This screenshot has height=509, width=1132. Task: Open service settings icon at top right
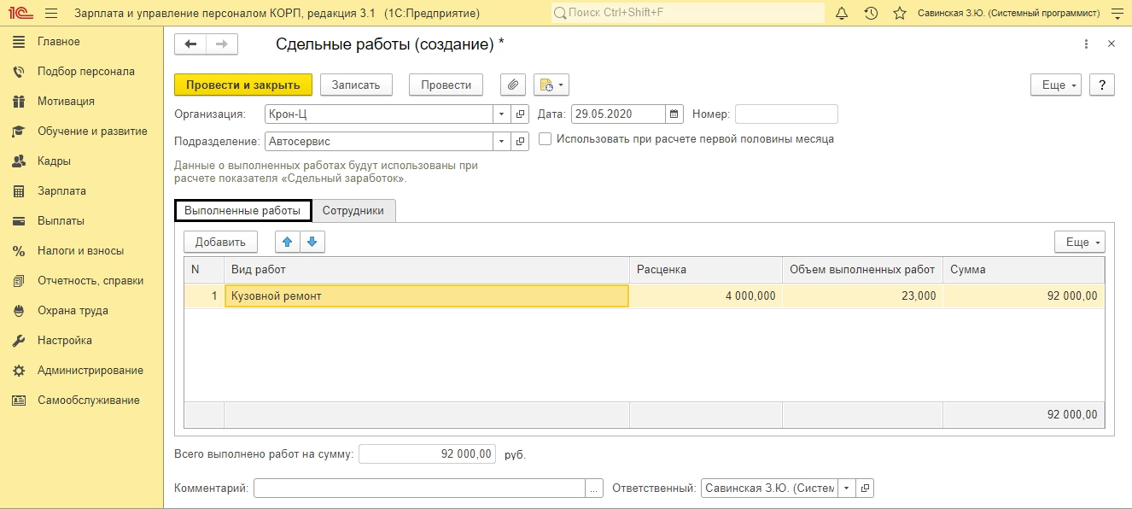pyautogui.click(x=1116, y=14)
